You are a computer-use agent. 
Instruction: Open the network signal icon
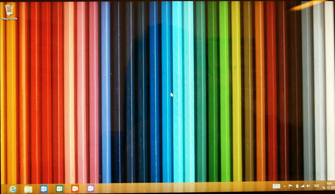[x=302, y=186]
